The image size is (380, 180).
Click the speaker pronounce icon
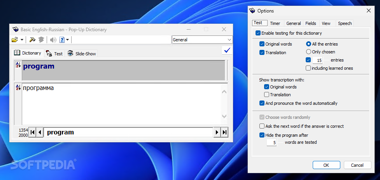pos(53,40)
